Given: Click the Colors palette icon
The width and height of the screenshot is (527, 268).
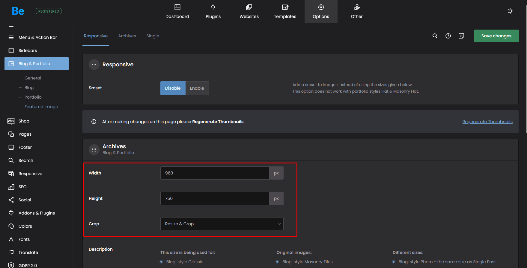Looking at the screenshot, I should click(x=11, y=226).
